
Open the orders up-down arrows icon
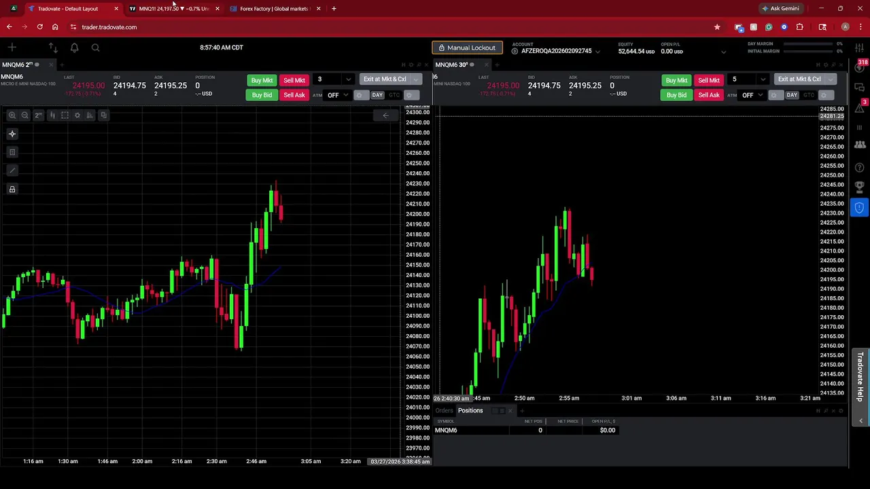click(x=53, y=48)
